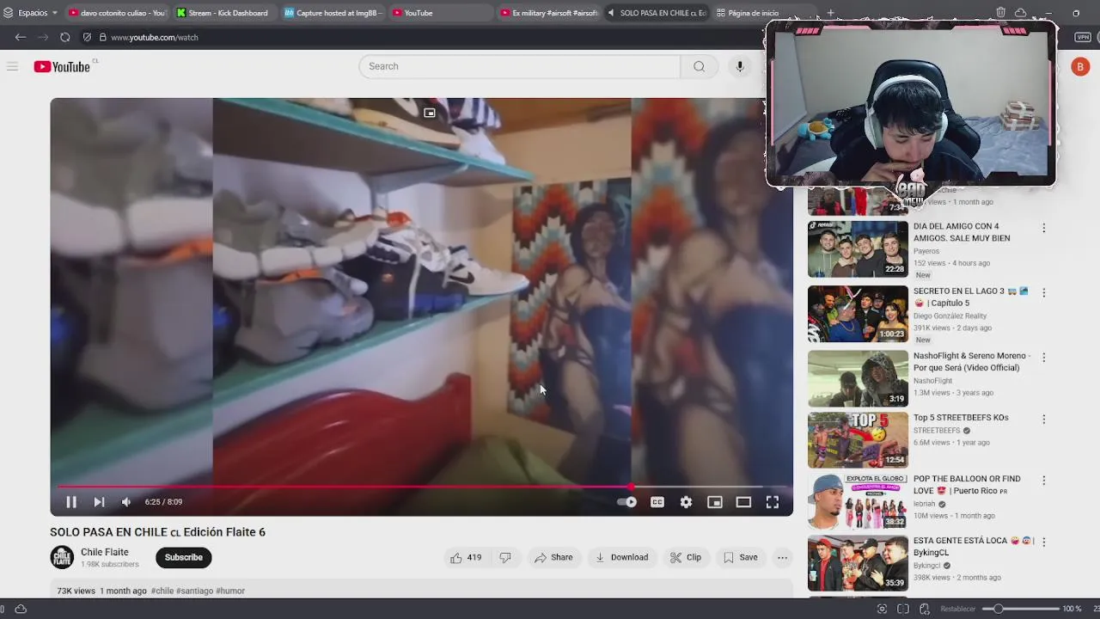Open NashoFlight & Sereno Moreno video thumbnail
1100x619 pixels.
click(858, 378)
